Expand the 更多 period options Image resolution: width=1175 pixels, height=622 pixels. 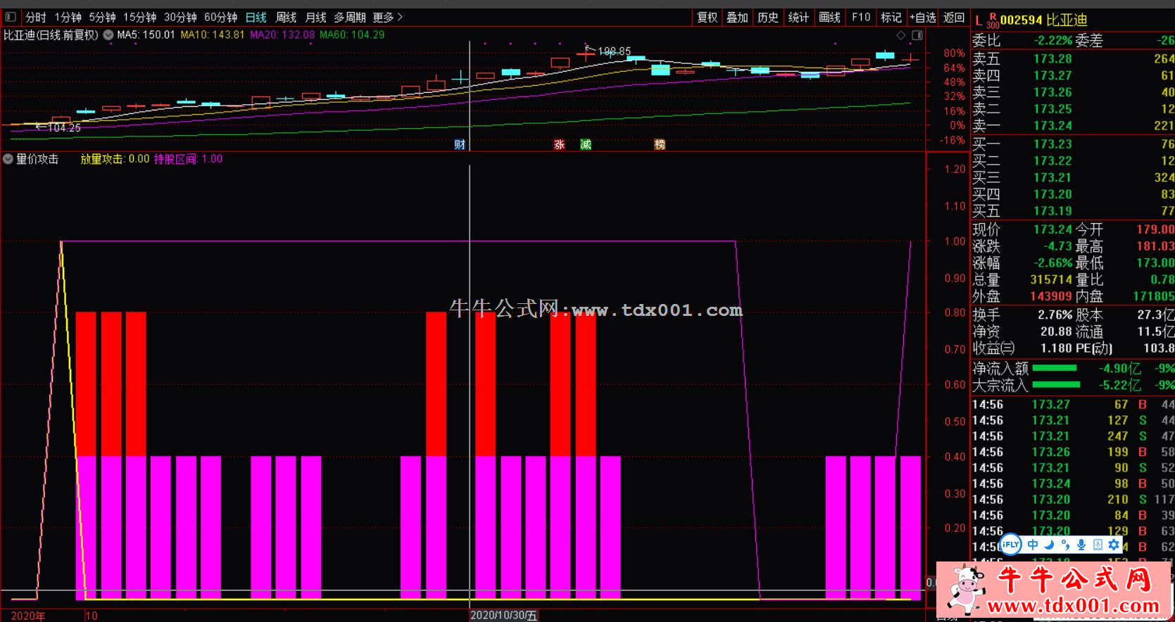coord(388,17)
